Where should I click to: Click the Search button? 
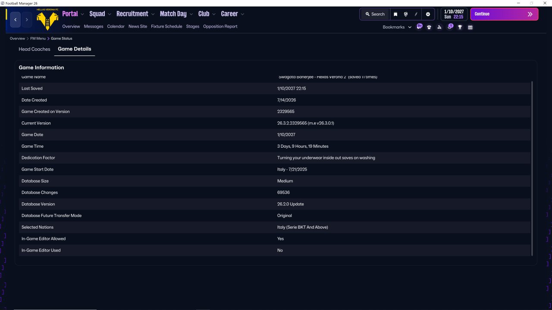pos(375,14)
